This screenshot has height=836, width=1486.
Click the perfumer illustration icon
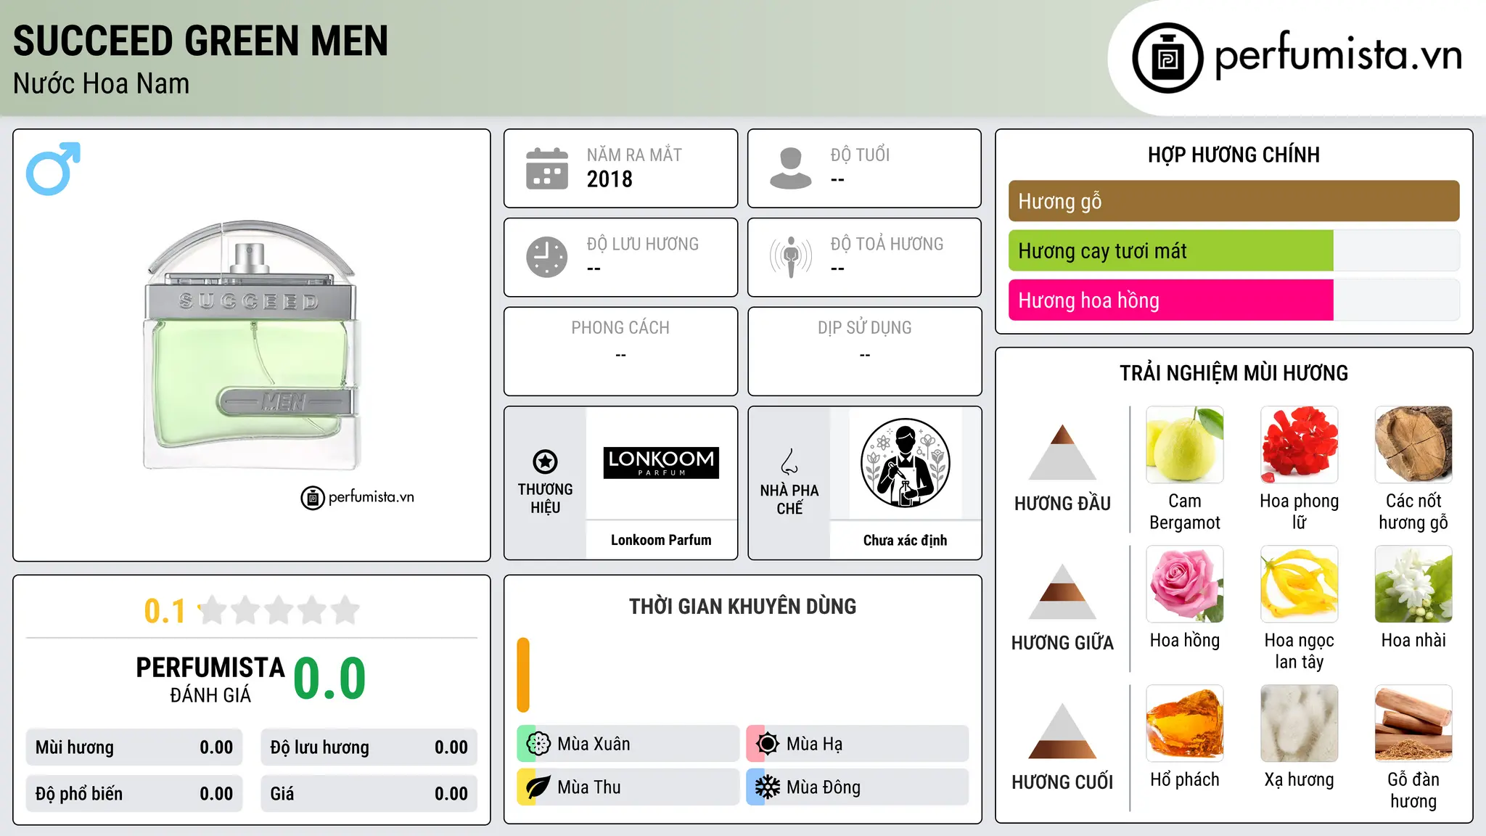pyautogui.click(x=905, y=463)
